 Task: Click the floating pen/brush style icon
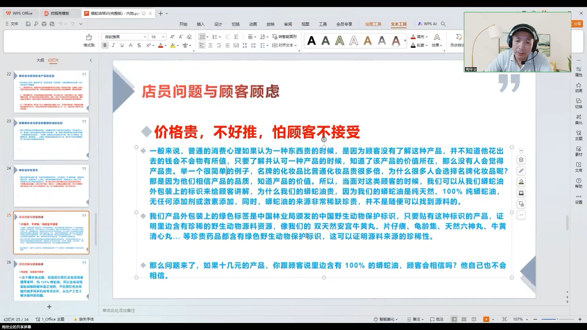point(521,171)
